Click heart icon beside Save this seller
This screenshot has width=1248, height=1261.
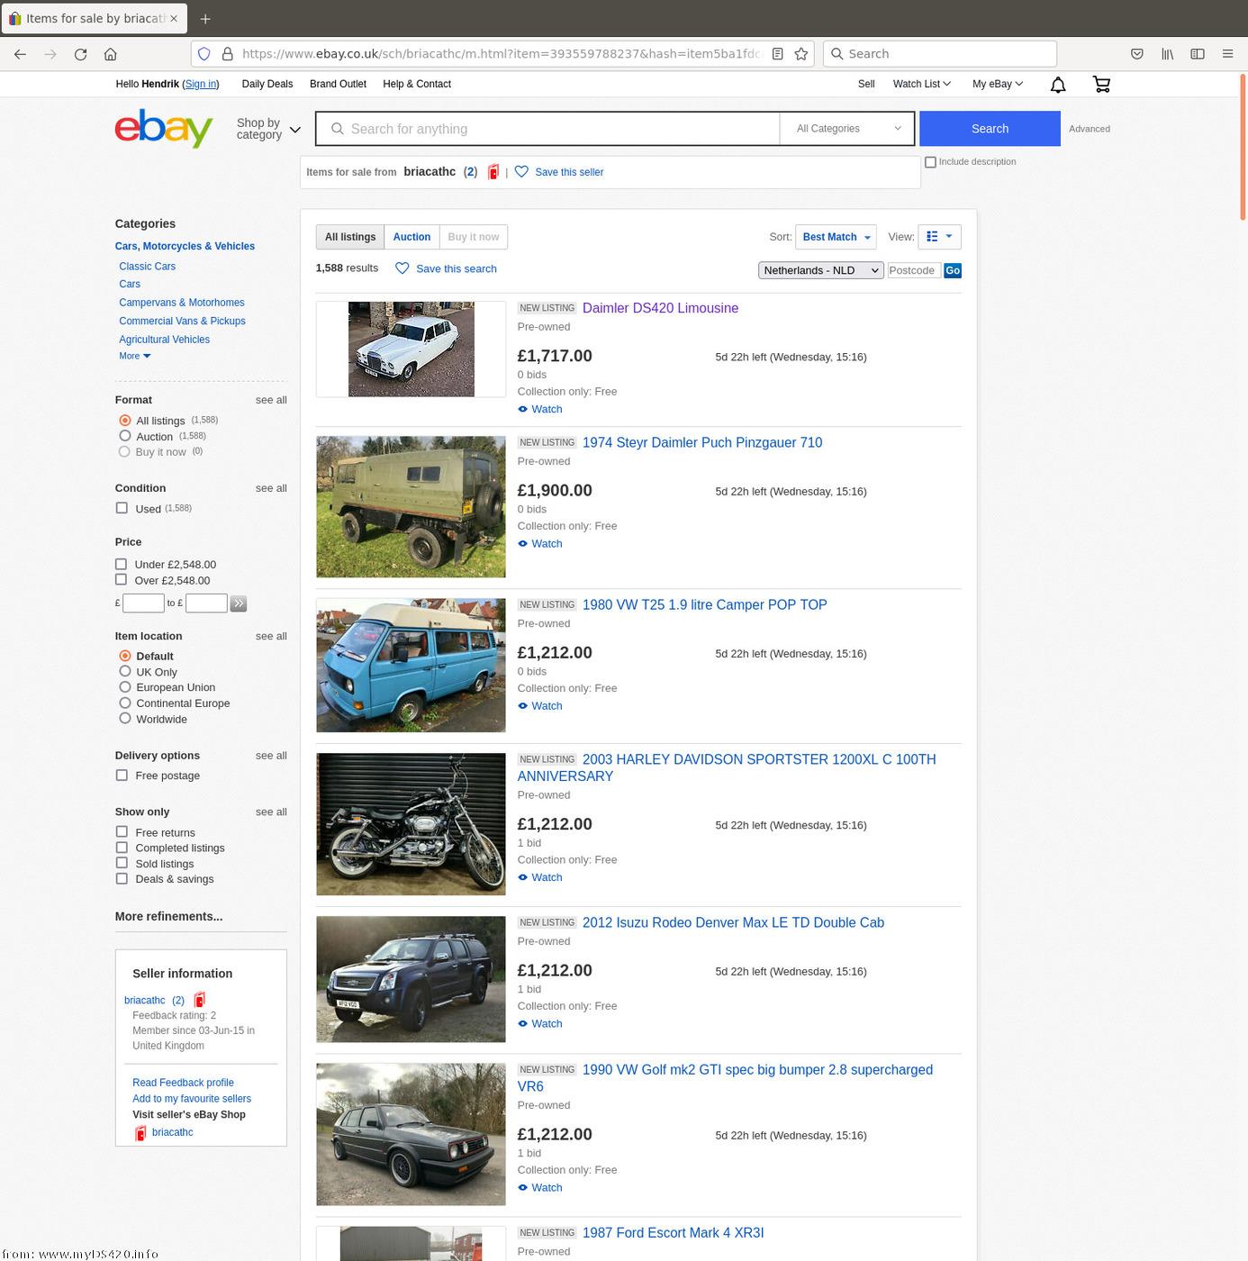click(x=521, y=172)
